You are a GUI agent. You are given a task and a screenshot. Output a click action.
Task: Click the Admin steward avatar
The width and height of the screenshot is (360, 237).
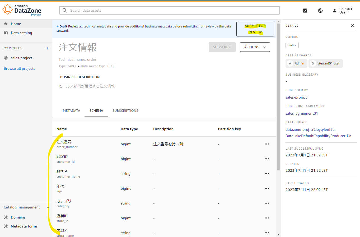(290, 63)
